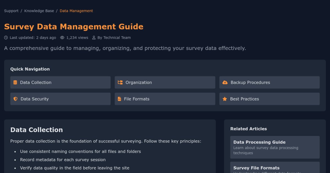The width and height of the screenshot is (330, 173).
Task: Click the Data Management breadcrumb item
Action: point(76,11)
